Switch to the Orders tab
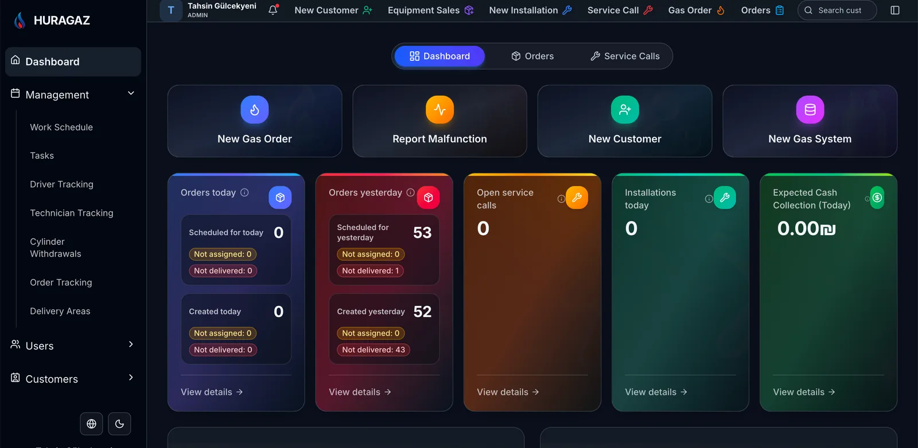918x448 pixels. click(x=532, y=56)
